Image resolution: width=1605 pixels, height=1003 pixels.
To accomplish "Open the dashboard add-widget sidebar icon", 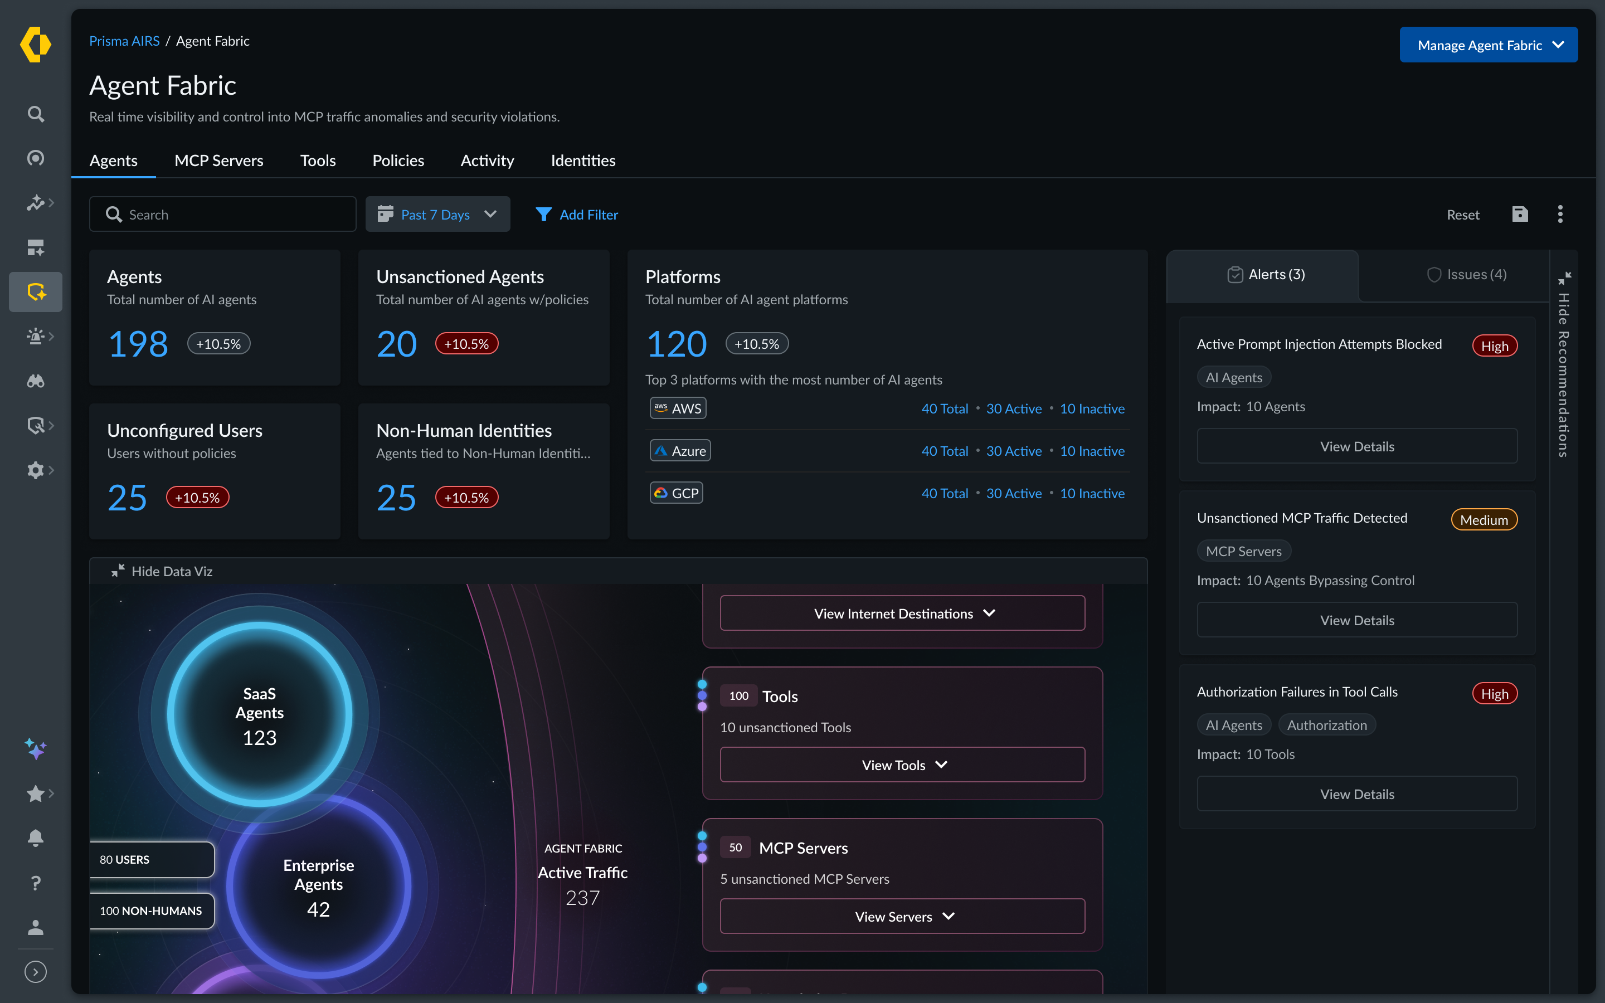I will 36,247.
